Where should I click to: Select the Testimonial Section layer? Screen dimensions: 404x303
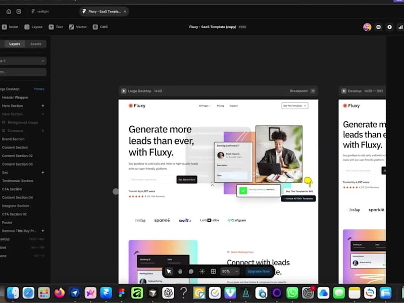coord(18,181)
